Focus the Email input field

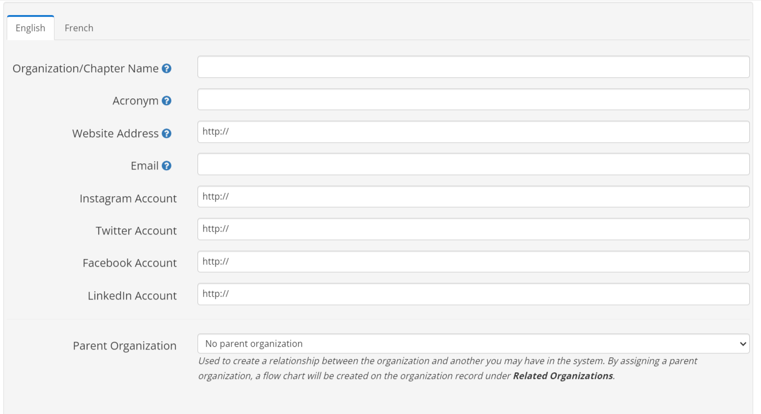pyautogui.click(x=473, y=164)
